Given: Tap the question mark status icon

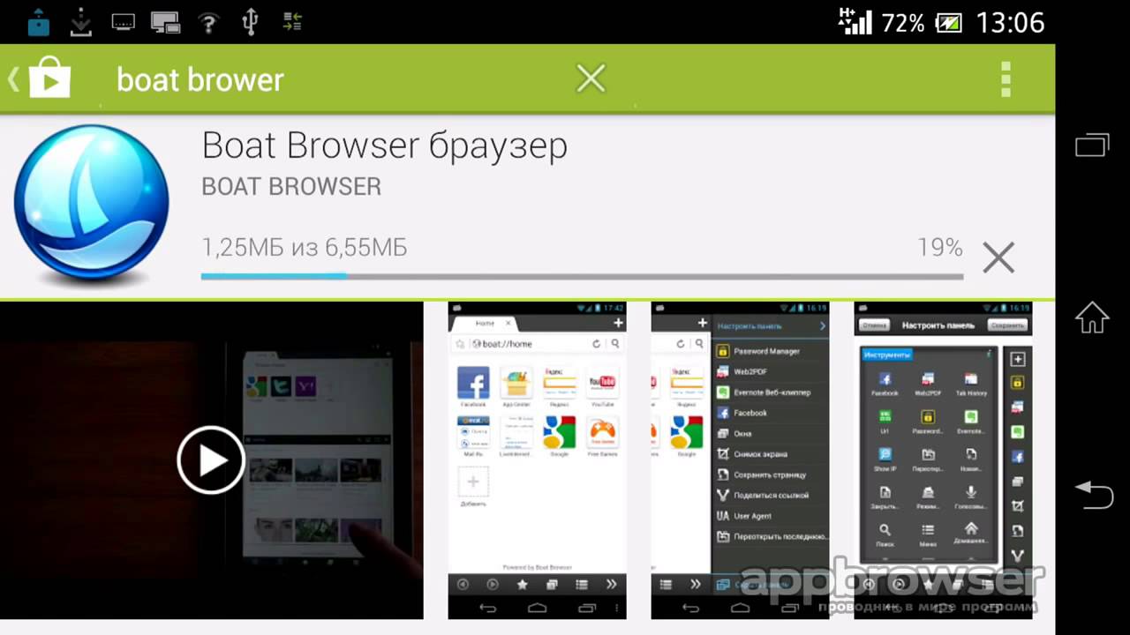Looking at the screenshot, I should 208,23.
